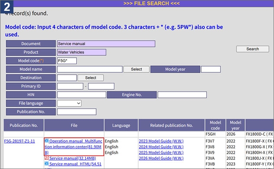The height and width of the screenshot is (169, 274).
Task: Open publication F5G-28197-Z1-11 link
Action: (20, 141)
